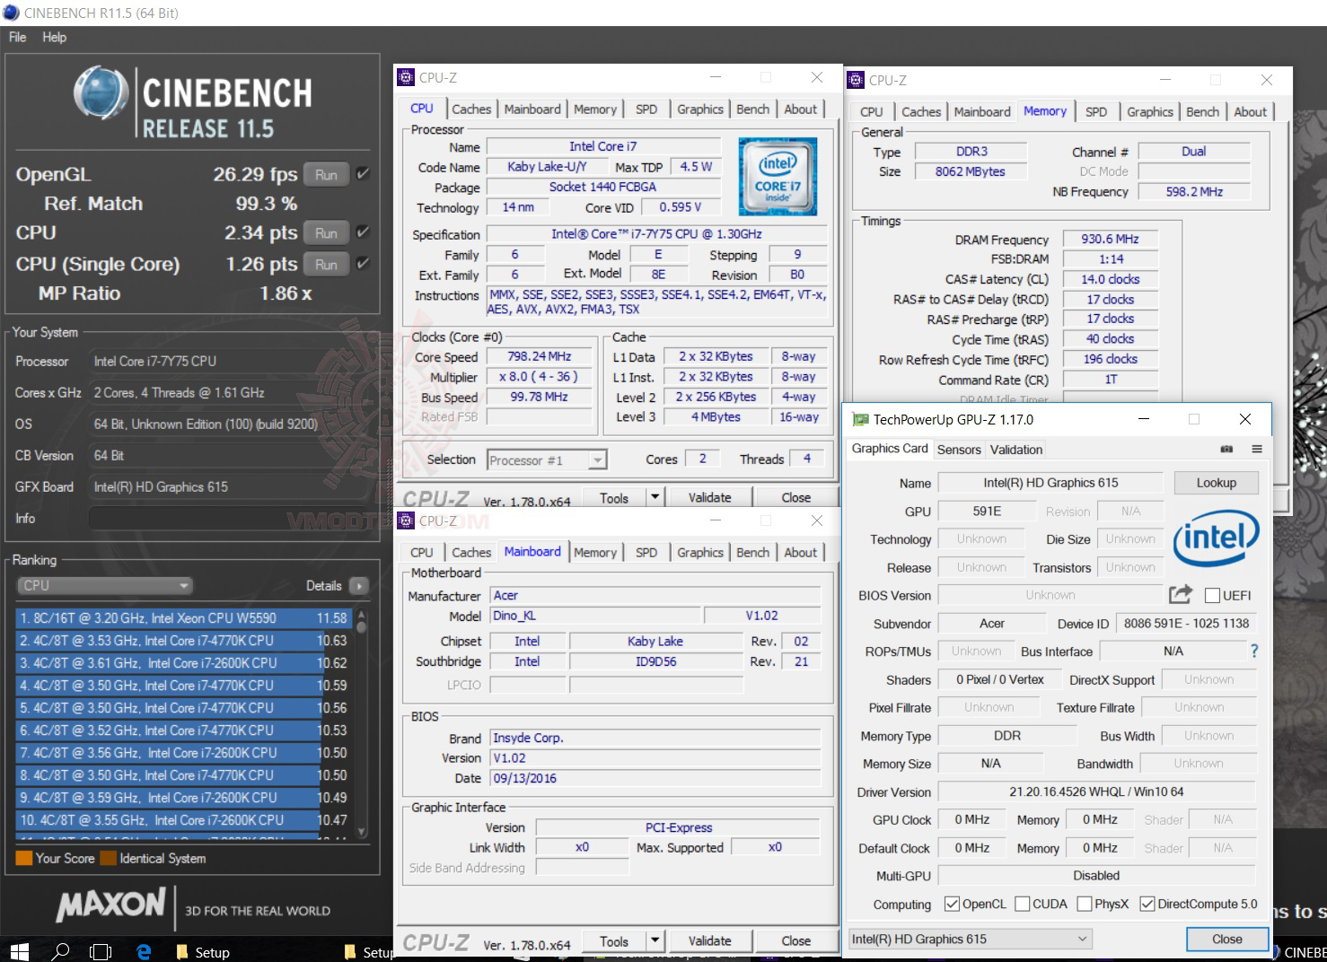Toggle the DirectCompute 5.0 checkbox

coord(1147,904)
